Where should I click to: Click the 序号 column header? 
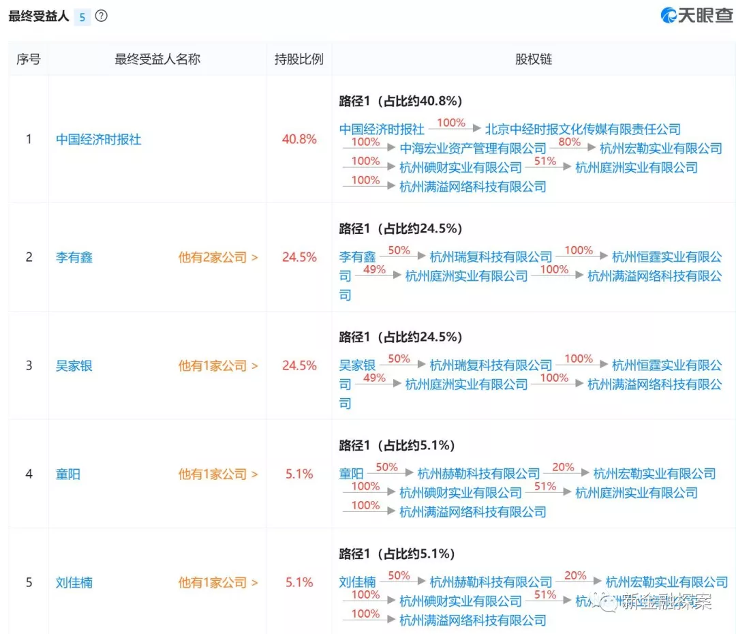click(28, 59)
